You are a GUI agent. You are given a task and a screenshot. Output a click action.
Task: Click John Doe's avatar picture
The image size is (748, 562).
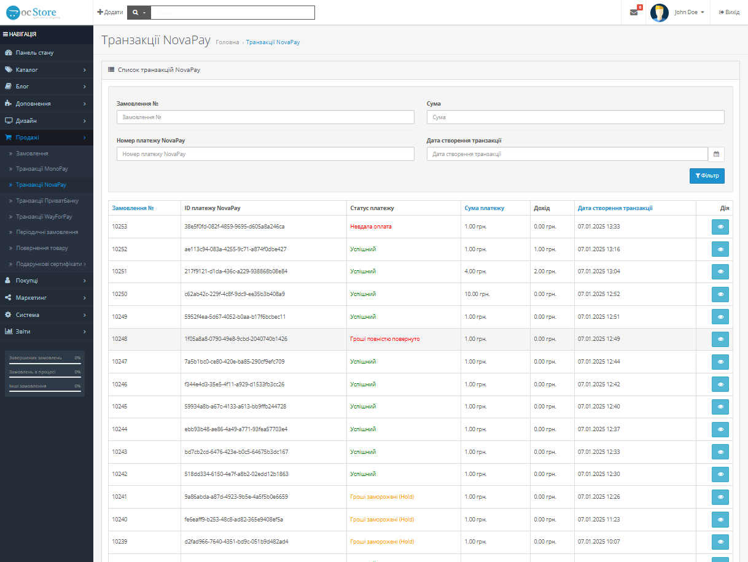click(x=660, y=12)
